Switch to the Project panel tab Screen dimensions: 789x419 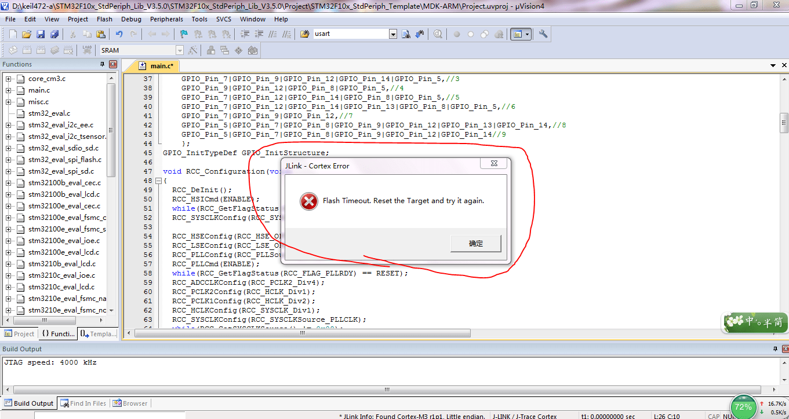(19, 333)
